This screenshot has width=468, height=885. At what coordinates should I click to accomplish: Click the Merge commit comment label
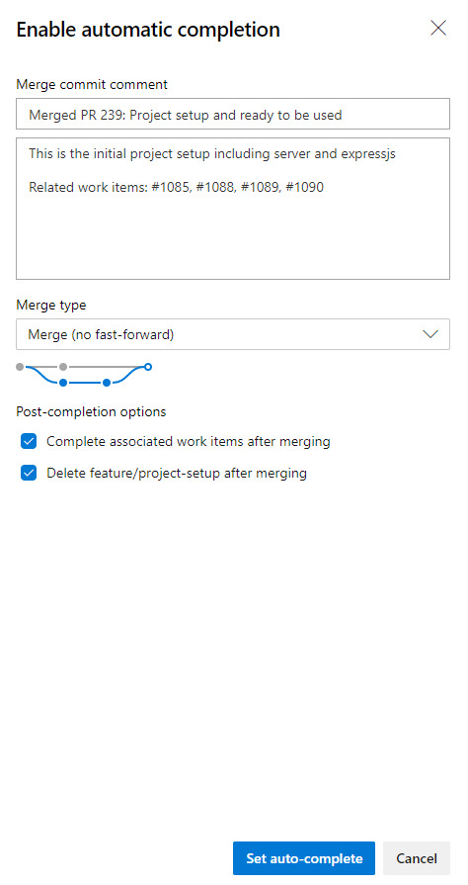pos(92,85)
